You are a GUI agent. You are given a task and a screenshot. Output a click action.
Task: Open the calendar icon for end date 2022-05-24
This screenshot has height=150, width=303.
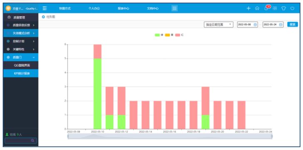pos(281,25)
